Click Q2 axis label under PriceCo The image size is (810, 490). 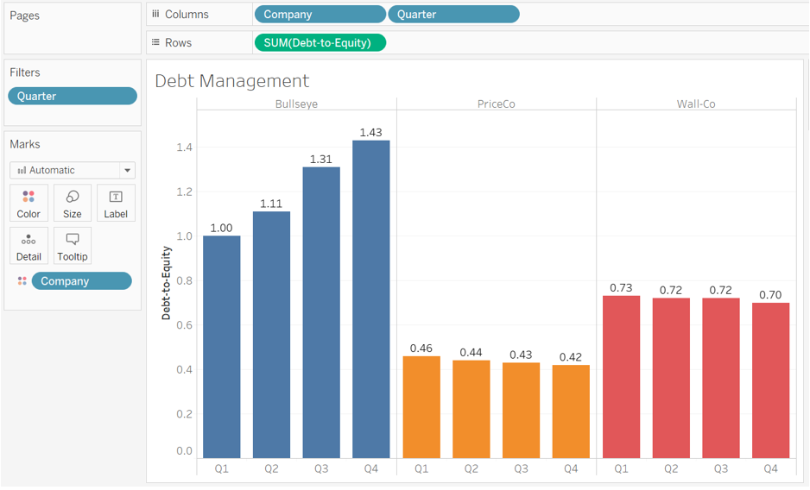(471, 468)
